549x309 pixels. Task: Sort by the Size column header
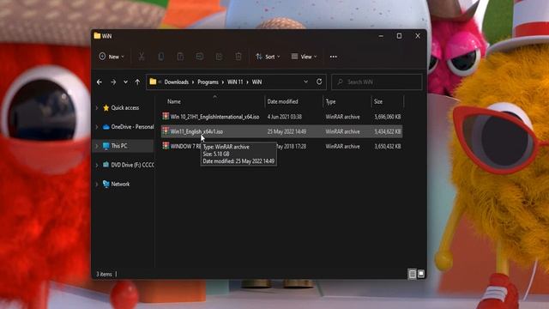pyautogui.click(x=378, y=101)
